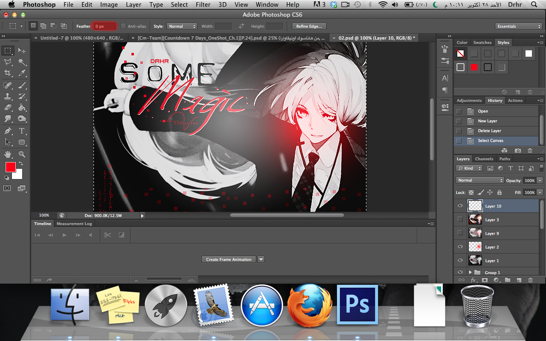Select the Path Selection tool

coord(8,142)
